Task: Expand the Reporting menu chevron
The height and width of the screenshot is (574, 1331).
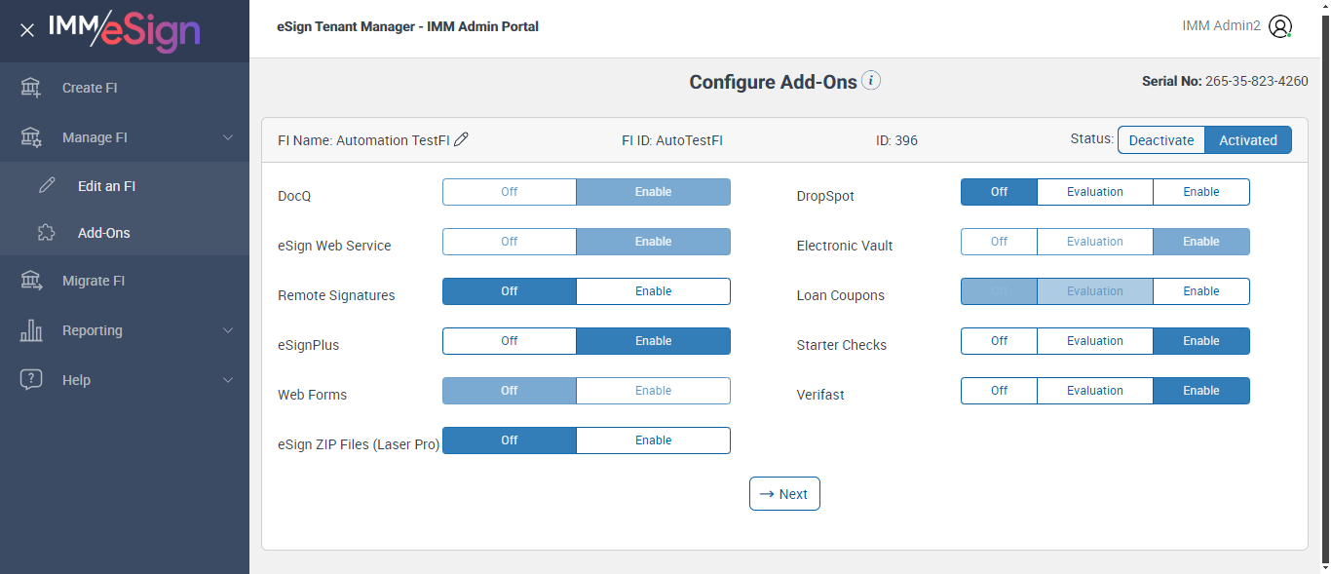Action: (x=228, y=330)
